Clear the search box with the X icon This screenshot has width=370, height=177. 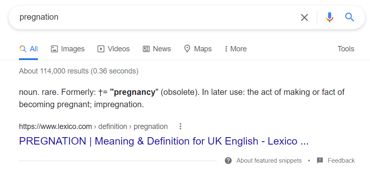tap(304, 17)
